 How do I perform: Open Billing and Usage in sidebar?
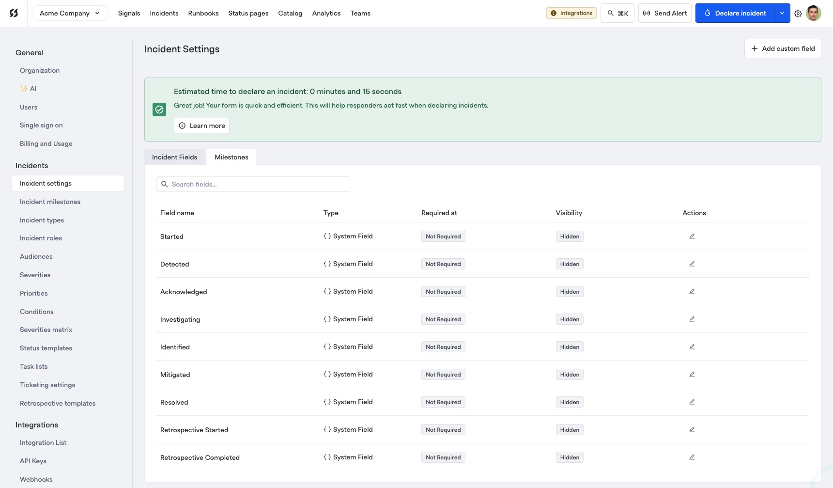(x=46, y=143)
